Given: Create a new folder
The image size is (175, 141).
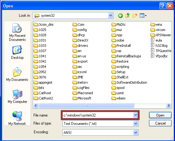Looking at the screenshot, I should pos(135,15).
